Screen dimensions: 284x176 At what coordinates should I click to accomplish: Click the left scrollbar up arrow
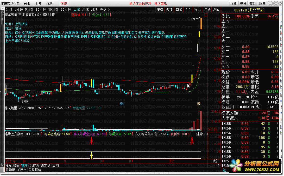tap(2, 12)
